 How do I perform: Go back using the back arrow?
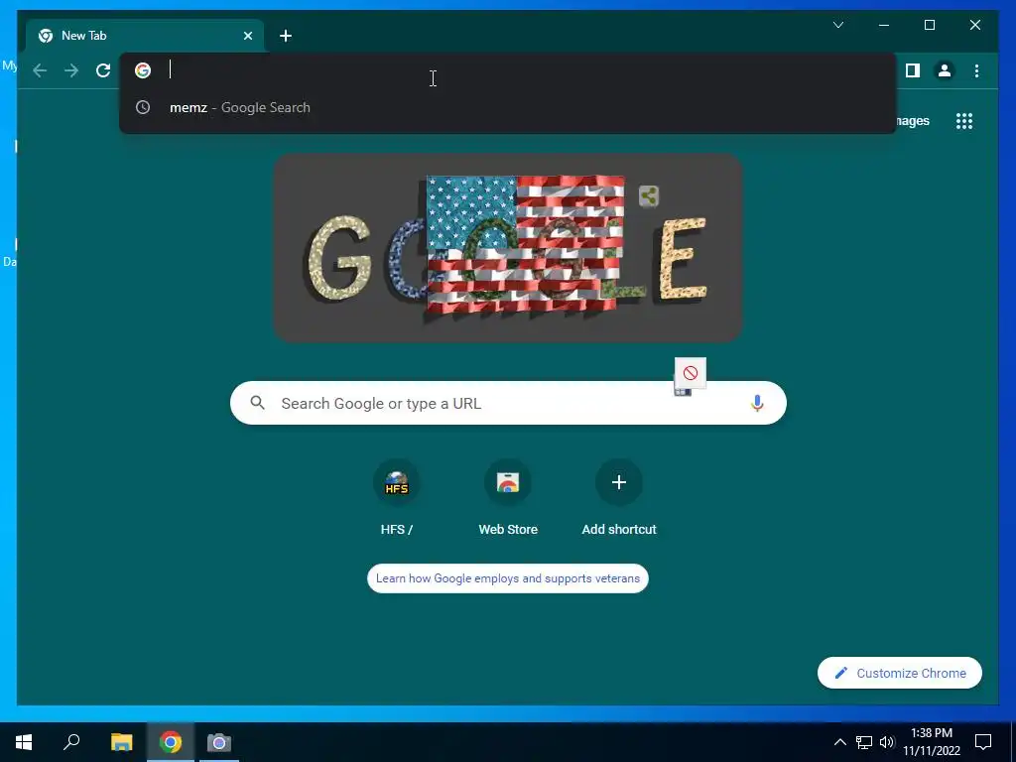[x=40, y=70]
